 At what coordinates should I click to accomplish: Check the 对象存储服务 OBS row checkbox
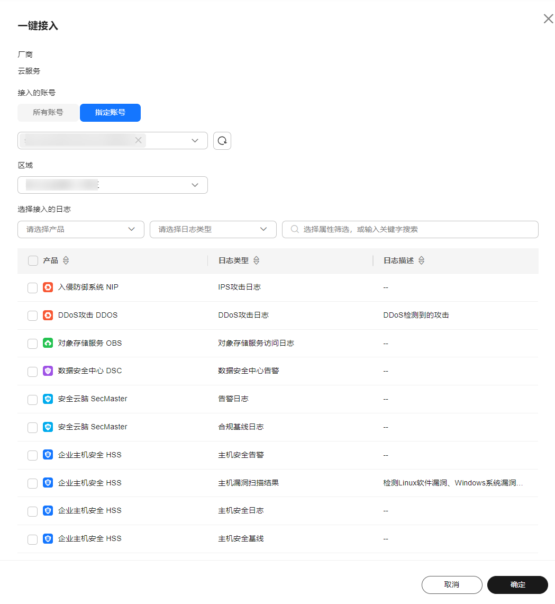coord(32,344)
